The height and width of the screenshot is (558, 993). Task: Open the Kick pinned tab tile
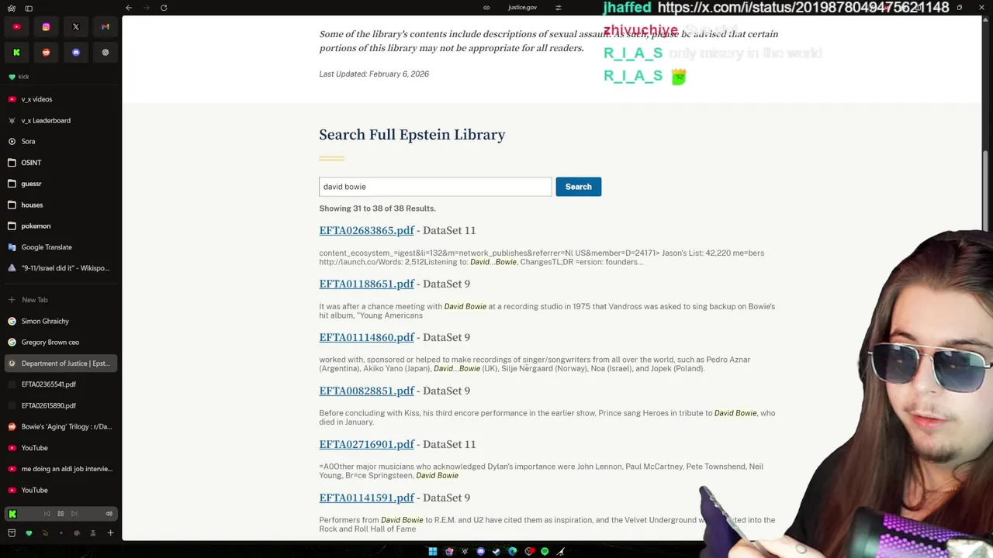[16, 52]
